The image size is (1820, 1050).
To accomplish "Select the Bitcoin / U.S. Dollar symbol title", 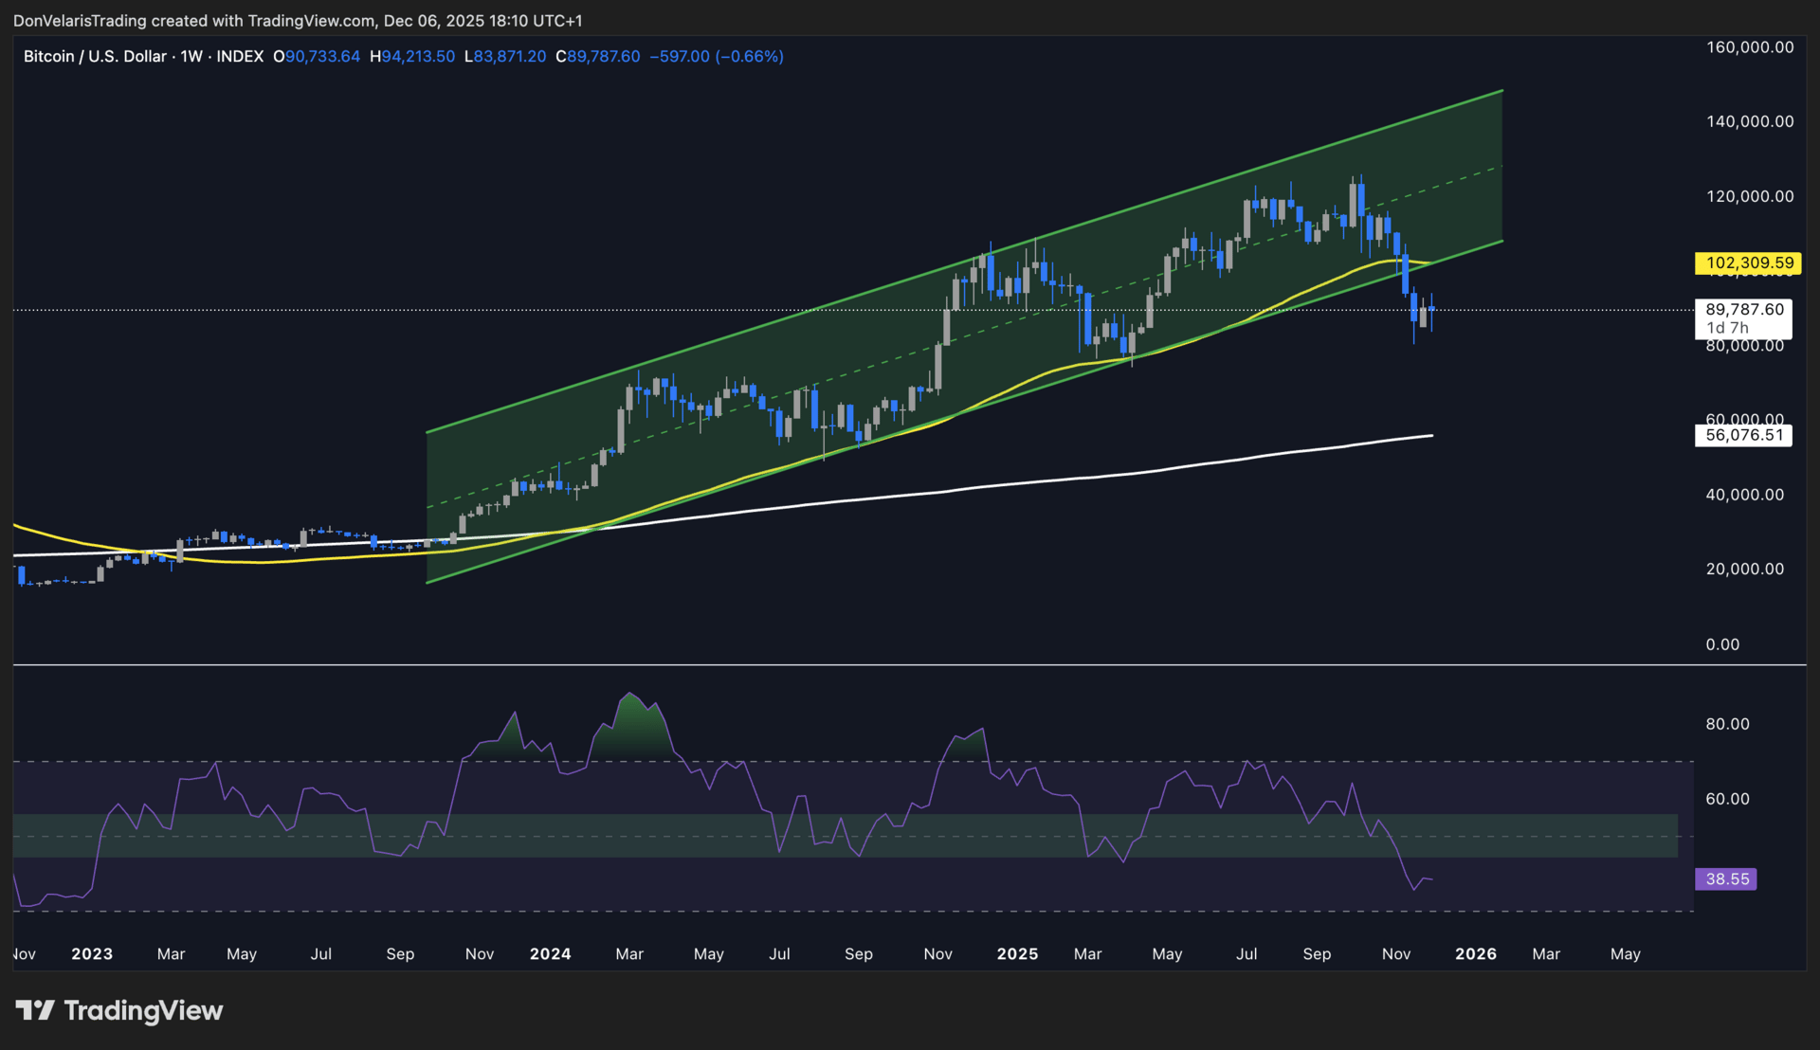I will pos(95,57).
